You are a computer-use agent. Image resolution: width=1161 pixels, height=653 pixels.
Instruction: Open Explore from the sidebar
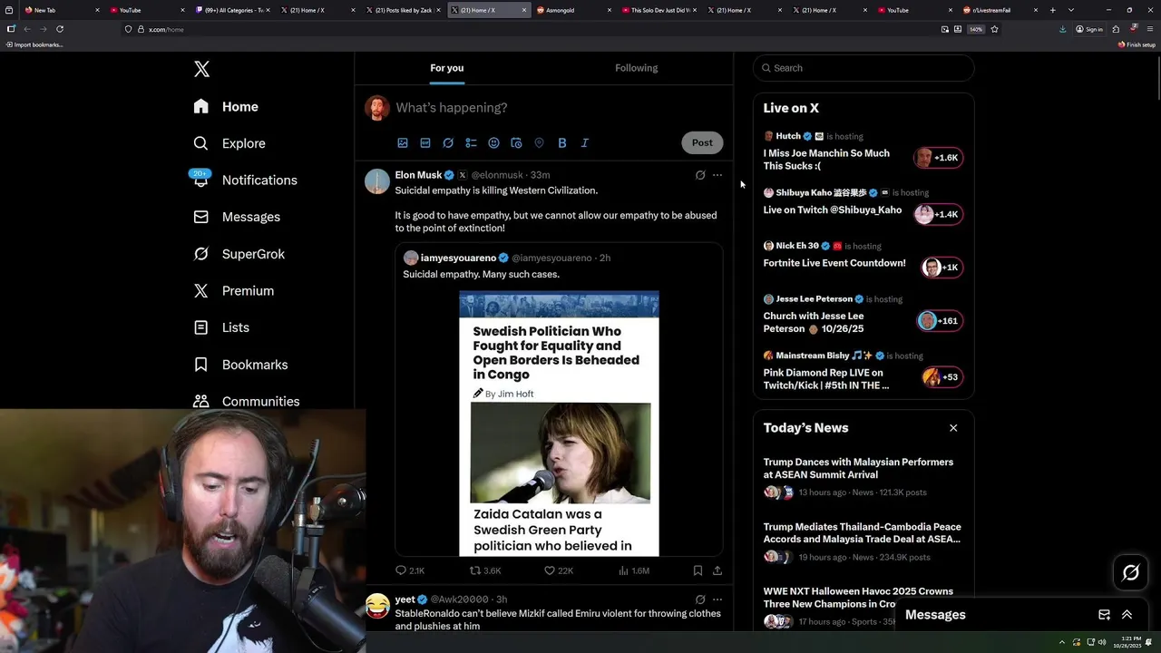pos(229,143)
